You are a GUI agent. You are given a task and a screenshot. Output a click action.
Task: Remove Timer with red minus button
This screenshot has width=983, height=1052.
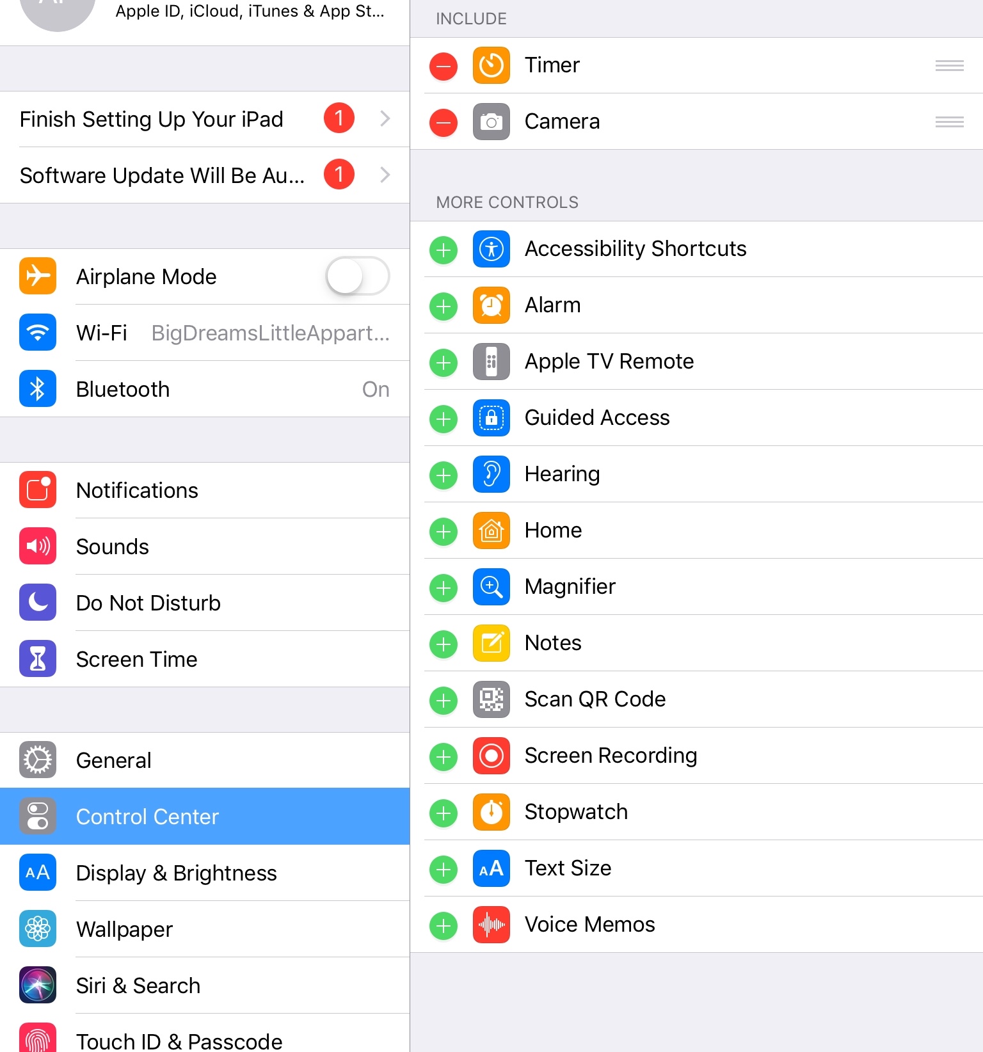443,66
